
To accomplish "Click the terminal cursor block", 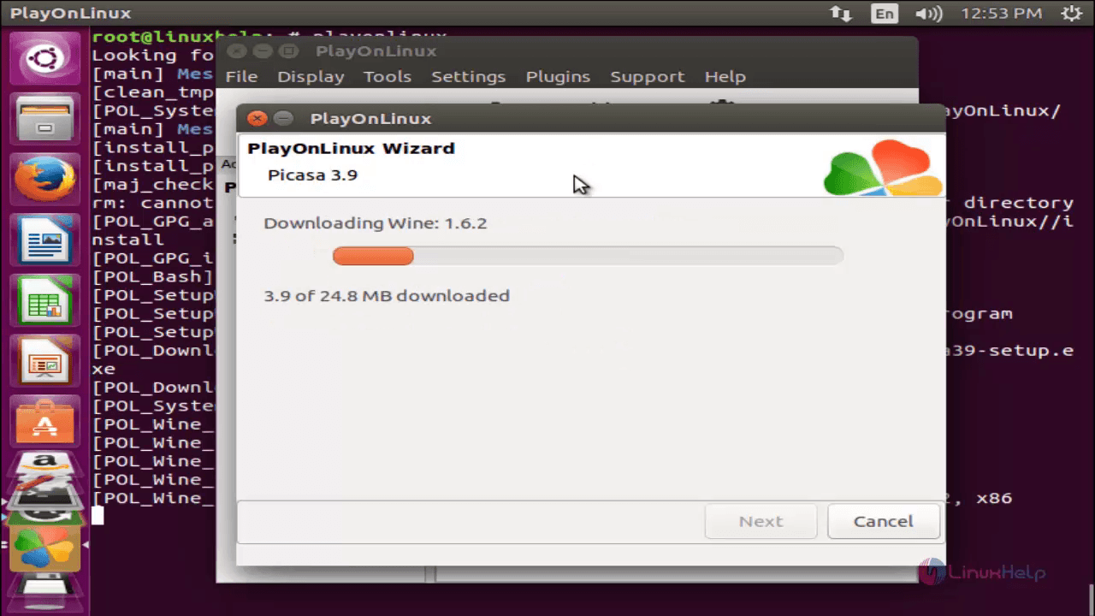I will (98, 515).
